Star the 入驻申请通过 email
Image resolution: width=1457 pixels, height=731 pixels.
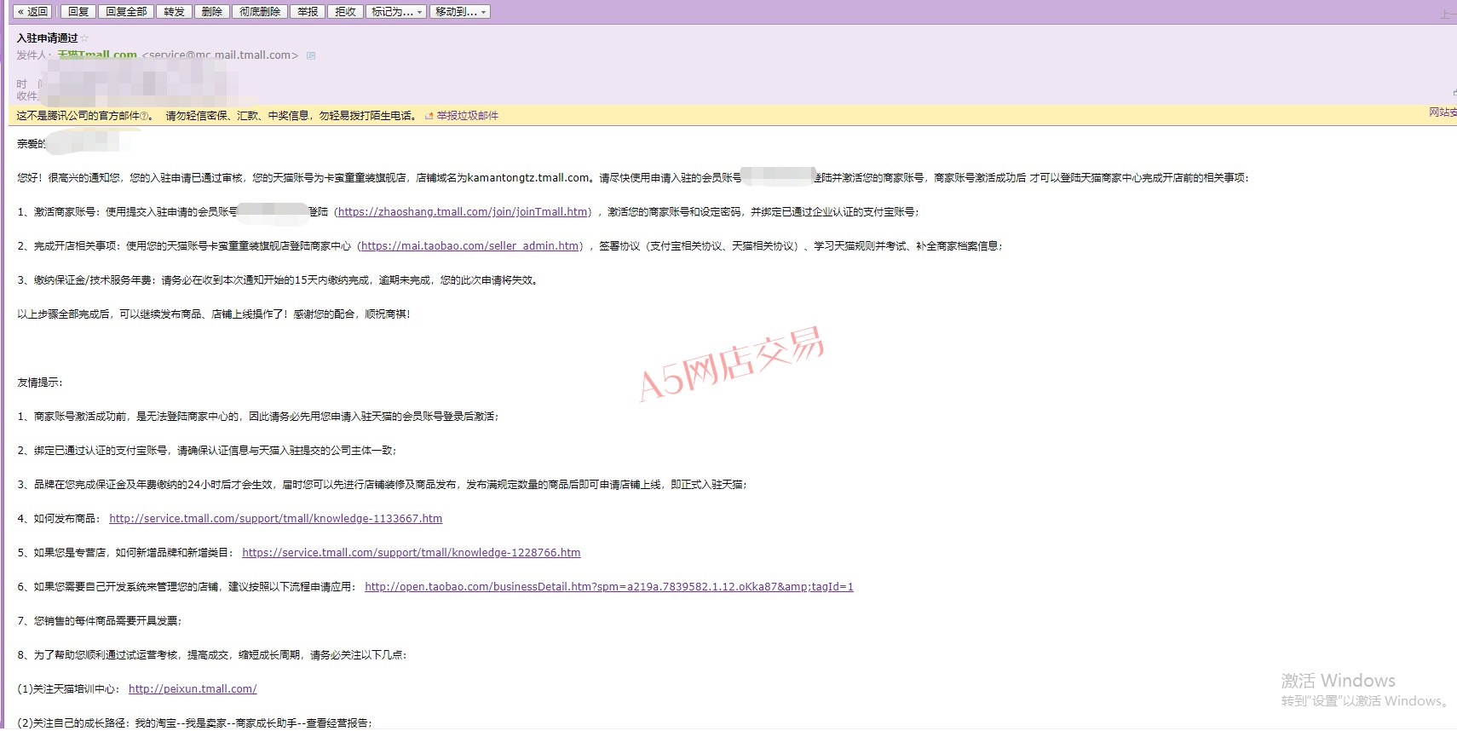(x=84, y=38)
